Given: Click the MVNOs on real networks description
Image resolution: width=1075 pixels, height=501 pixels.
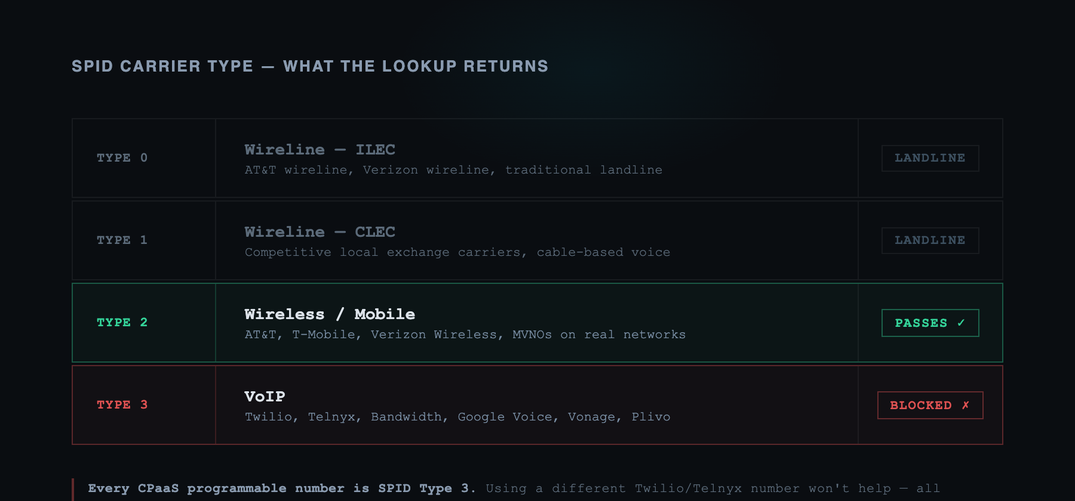Looking at the screenshot, I should pyautogui.click(x=465, y=335).
